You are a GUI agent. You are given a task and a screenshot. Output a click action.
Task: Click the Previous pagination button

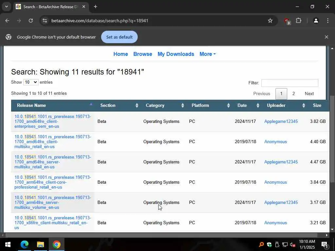[x=261, y=93]
